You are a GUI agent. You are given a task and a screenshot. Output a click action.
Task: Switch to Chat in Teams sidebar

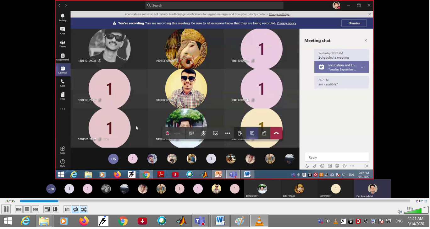tap(63, 30)
